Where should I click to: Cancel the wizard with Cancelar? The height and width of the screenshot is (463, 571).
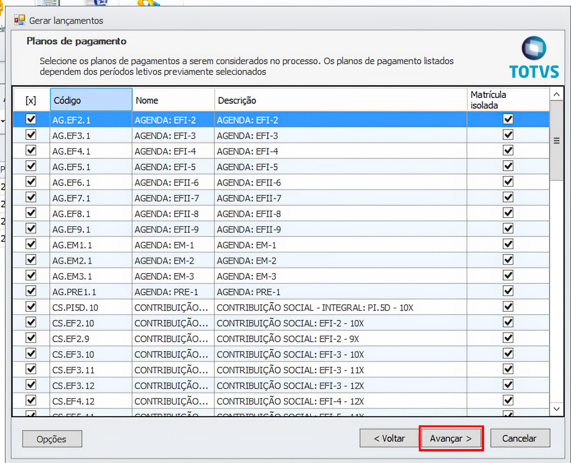click(x=520, y=438)
